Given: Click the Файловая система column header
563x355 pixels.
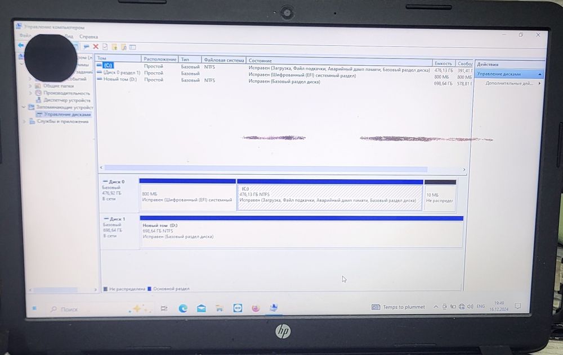Looking at the screenshot, I should pyautogui.click(x=224, y=60).
